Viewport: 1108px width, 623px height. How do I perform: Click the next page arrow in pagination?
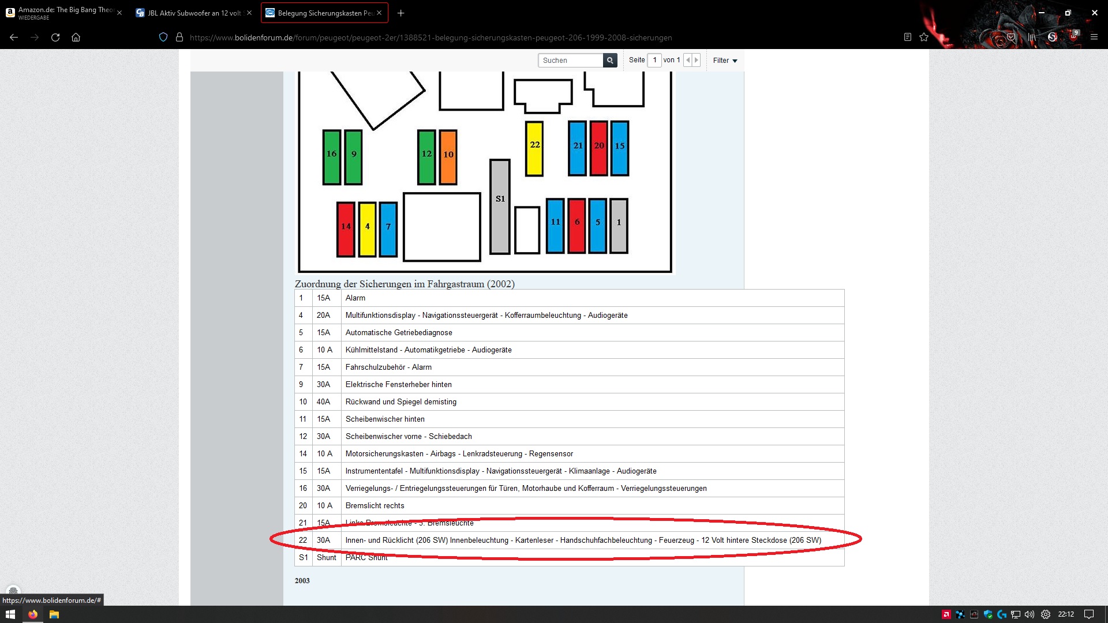pos(696,60)
